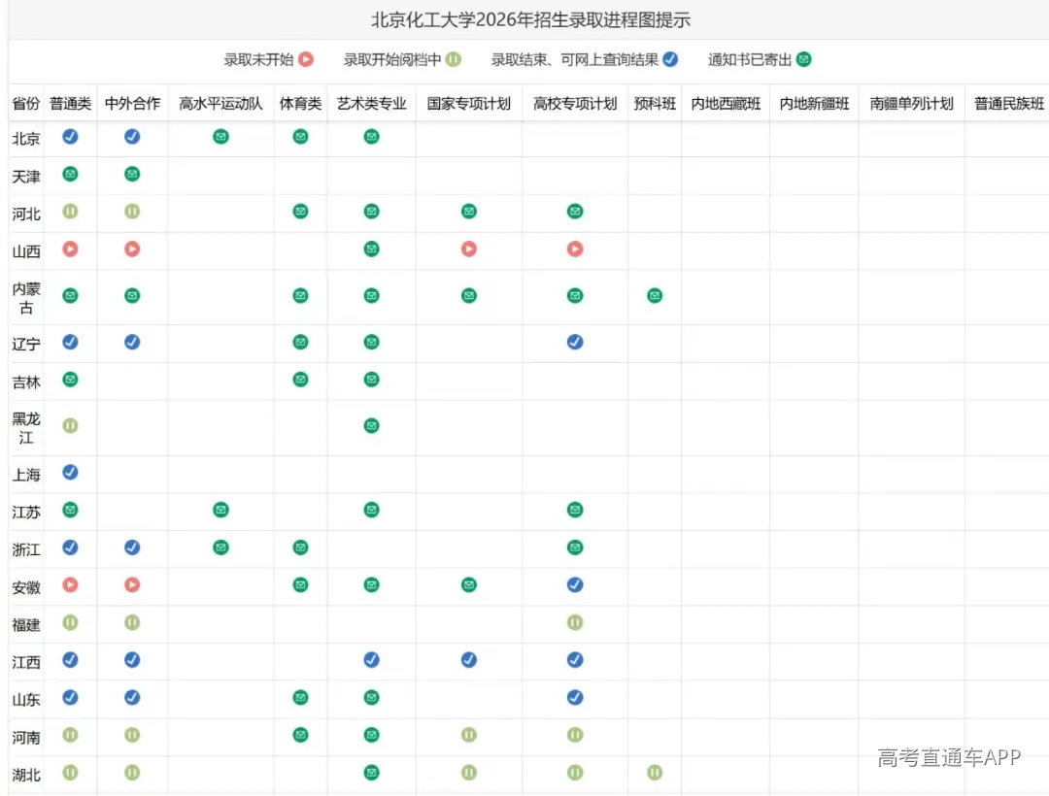Screen dimensions: 1049x796
Task: Click 内蒙古 国家专项计划 mailed icon
Action: tap(469, 295)
